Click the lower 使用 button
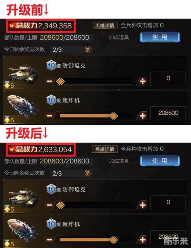Image resolution: width=191 pixels, height=248 pixels. pos(160,161)
